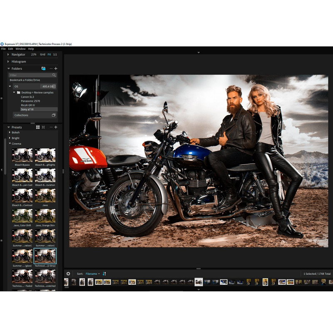Set Navigator zoom to Fit
This screenshot has height=333, width=333.
(49, 55)
